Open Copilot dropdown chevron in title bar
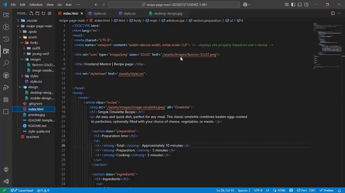 (249, 5)
